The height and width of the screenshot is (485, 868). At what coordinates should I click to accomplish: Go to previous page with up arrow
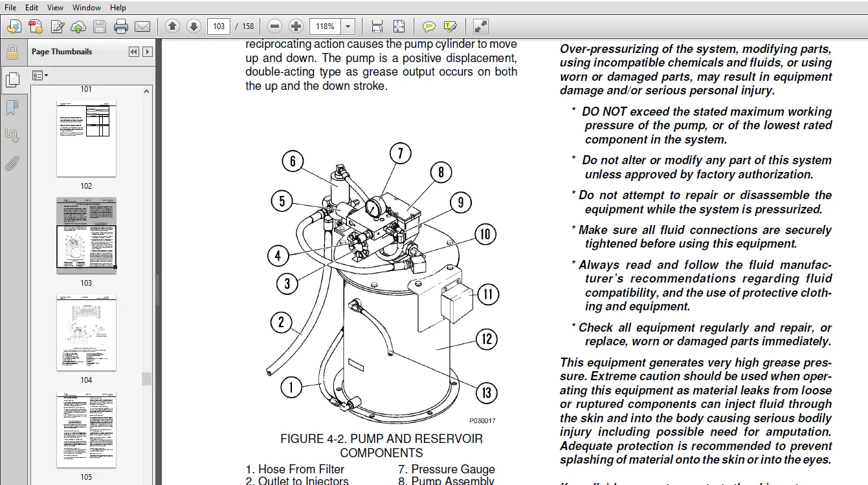[172, 27]
